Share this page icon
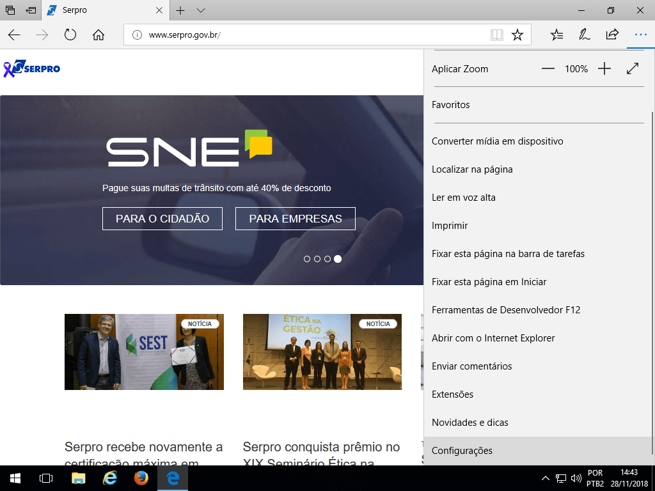655x491 pixels. tap(612, 35)
